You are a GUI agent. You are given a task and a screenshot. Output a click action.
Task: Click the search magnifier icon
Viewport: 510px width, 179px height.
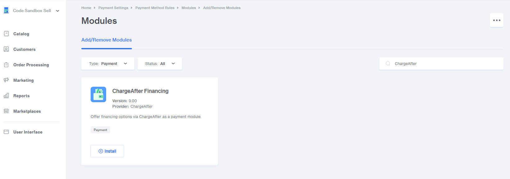pyautogui.click(x=388, y=63)
